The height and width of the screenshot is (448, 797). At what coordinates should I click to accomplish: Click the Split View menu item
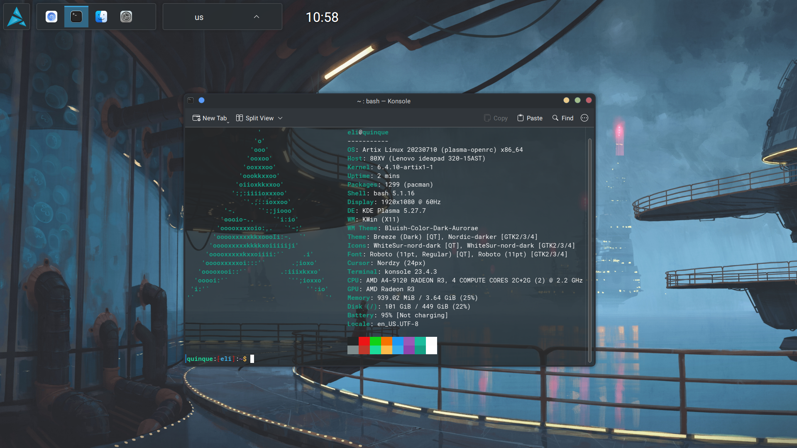[x=258, y=118]
